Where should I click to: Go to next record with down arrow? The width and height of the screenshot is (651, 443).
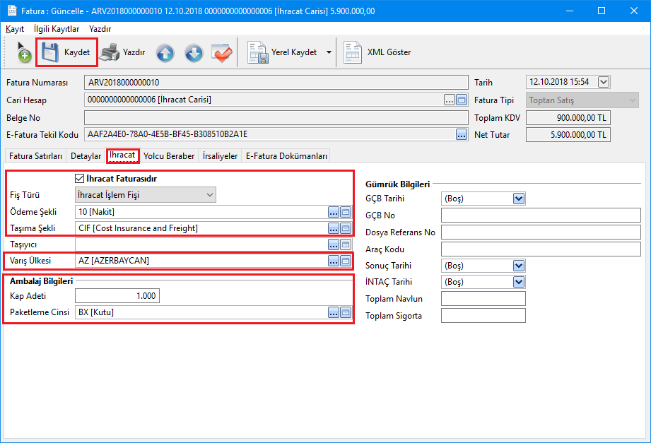click(x=194, y=53)
